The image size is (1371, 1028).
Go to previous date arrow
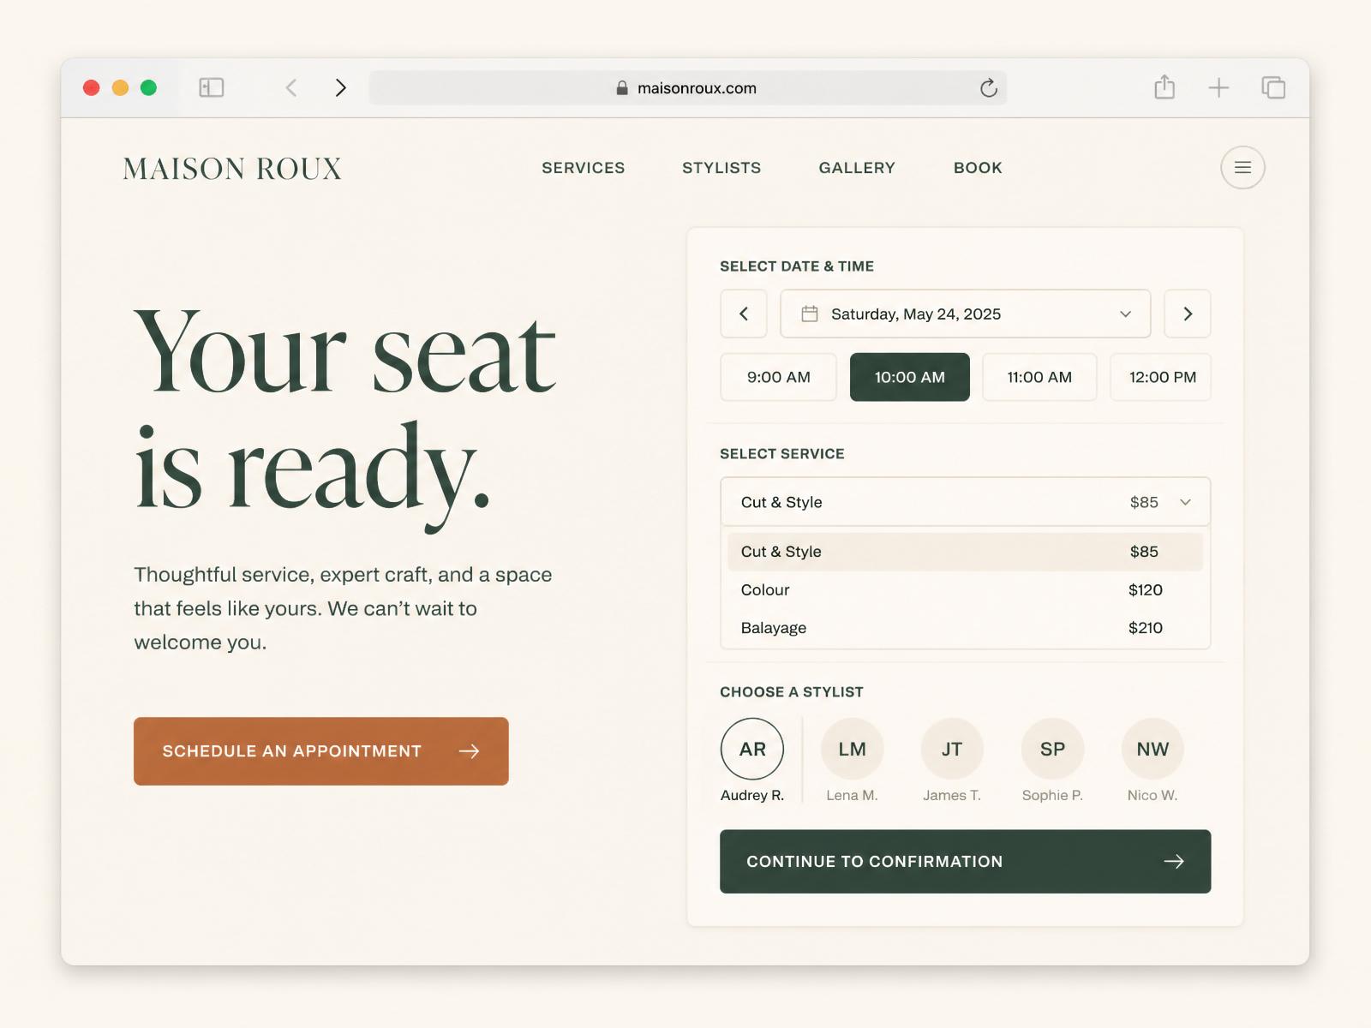[744, 314]
